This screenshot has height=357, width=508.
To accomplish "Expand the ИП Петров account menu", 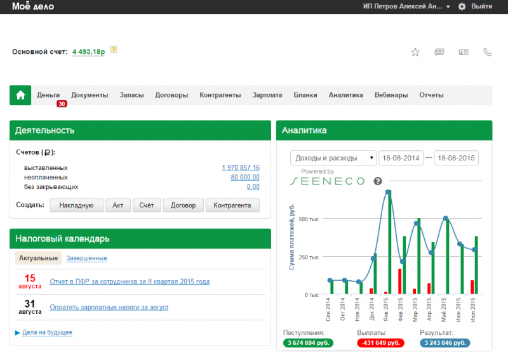I will point(406,6).
